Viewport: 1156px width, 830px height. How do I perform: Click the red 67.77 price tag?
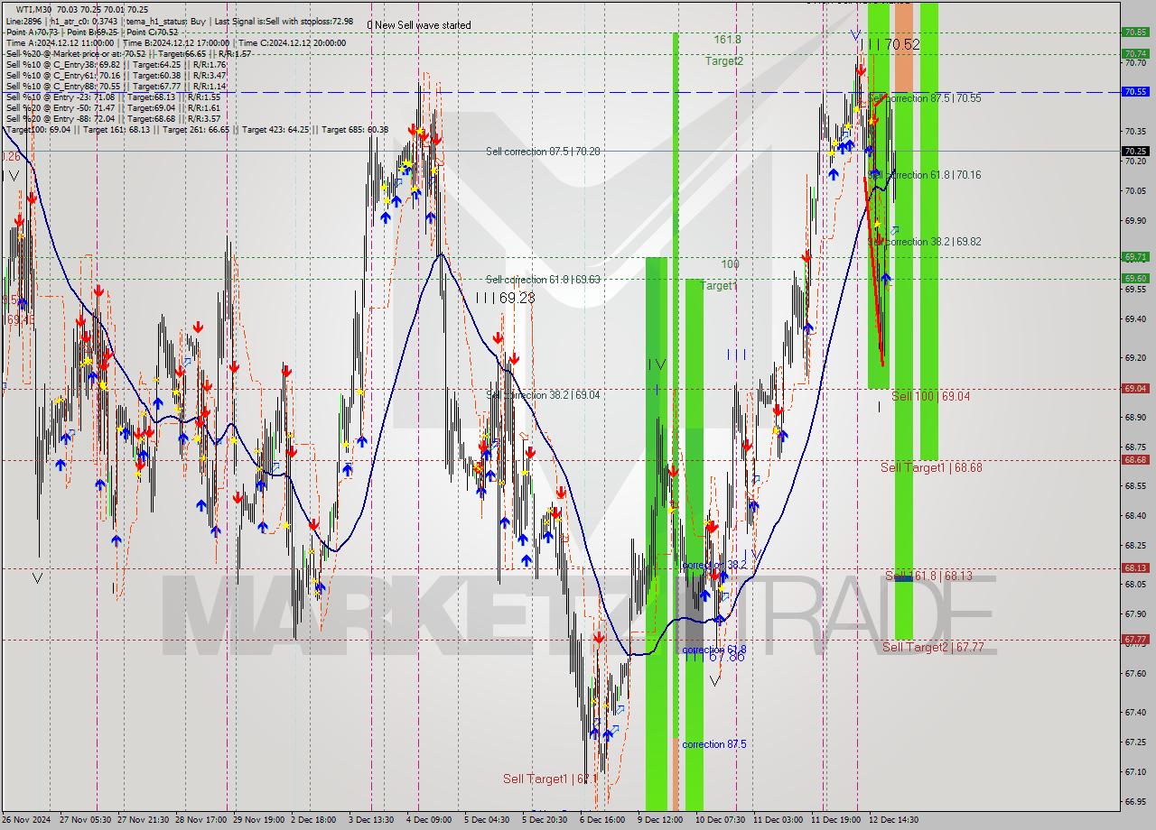(1135, 639)
